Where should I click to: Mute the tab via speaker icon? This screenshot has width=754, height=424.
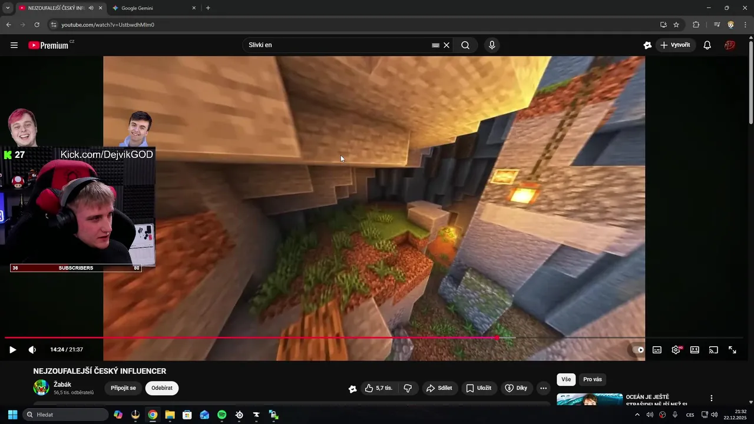(x=91, y=8)
